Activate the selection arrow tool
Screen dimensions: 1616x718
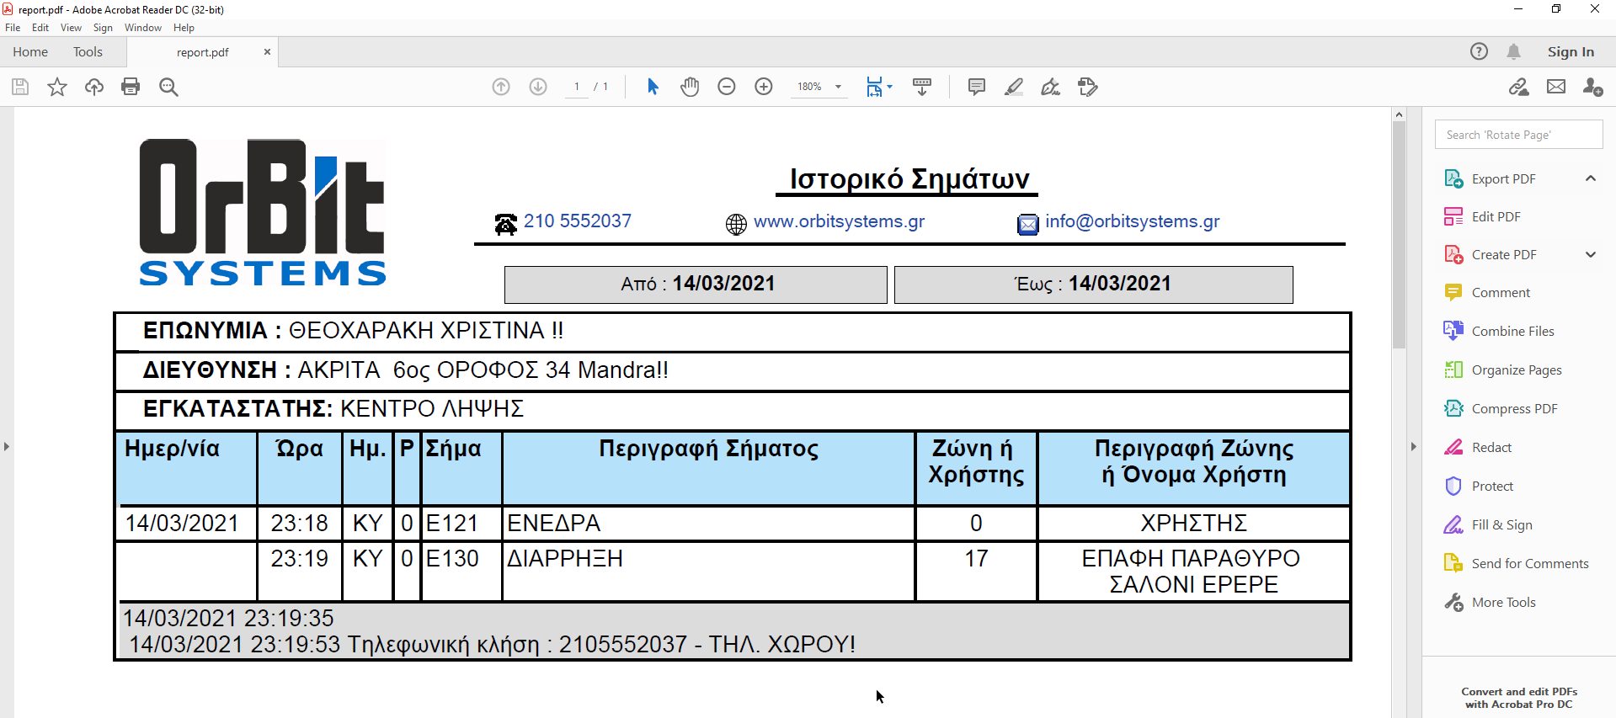pos(653,87)
